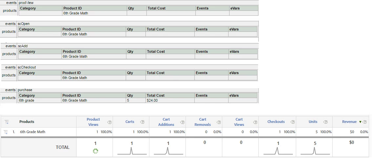Select the scCheckout events value
Screen dimensions: 372x159
[27, 67]
